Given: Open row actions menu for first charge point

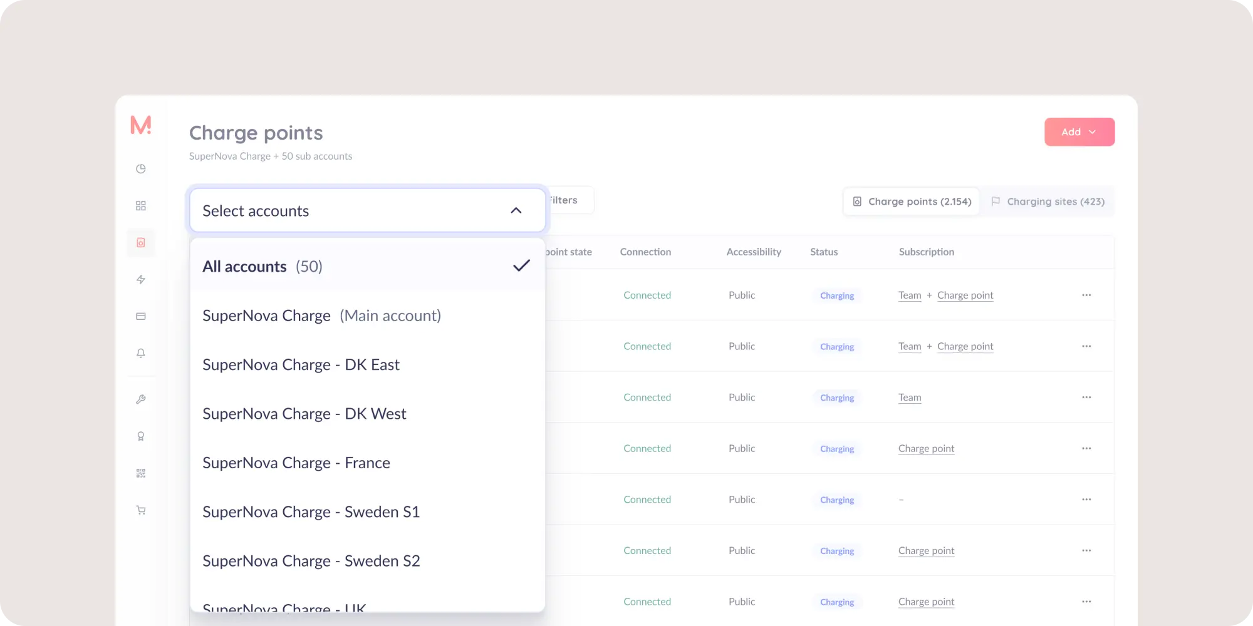Looking at the screenshot, I should (x=1086, y=295).
